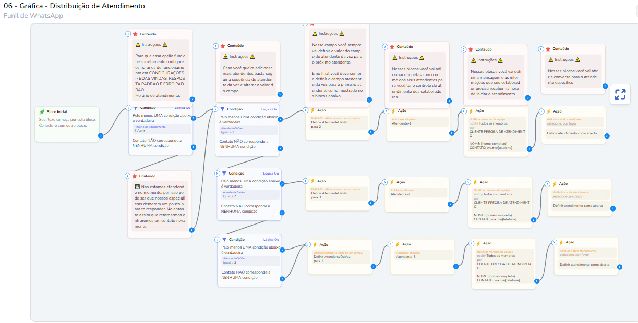Click the NENHUMA condição output of the 'Igual a 3' condition

(282, 279)
